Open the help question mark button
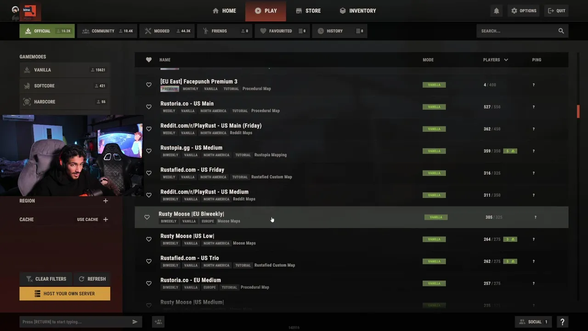 click(x=562, y=322)
